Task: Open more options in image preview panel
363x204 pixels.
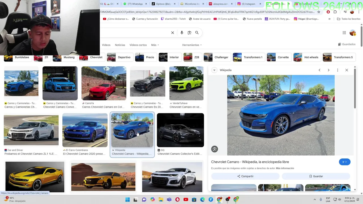Action: coord(337,70)
